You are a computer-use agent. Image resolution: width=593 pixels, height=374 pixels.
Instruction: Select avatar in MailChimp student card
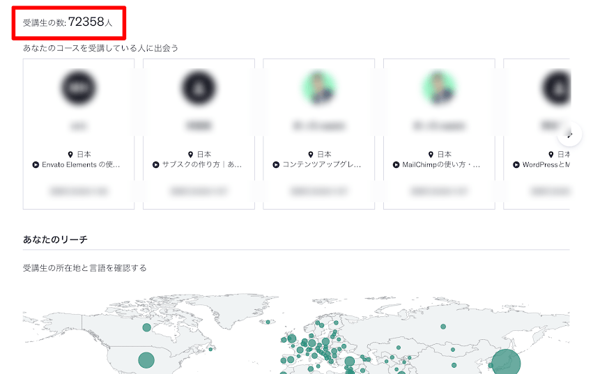point(439,88)
